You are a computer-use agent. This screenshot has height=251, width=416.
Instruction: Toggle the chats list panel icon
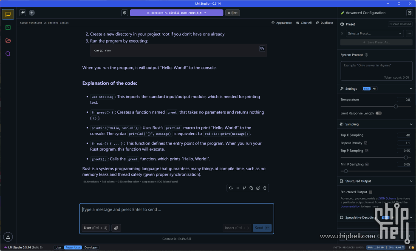click(x=23, y=12)
